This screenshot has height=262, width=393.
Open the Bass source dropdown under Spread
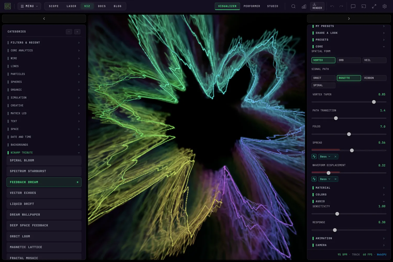325,157
